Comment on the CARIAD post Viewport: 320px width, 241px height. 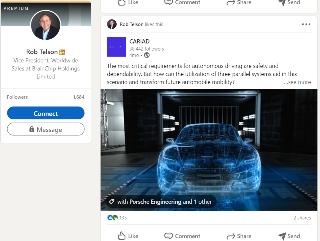coord(182,236)
